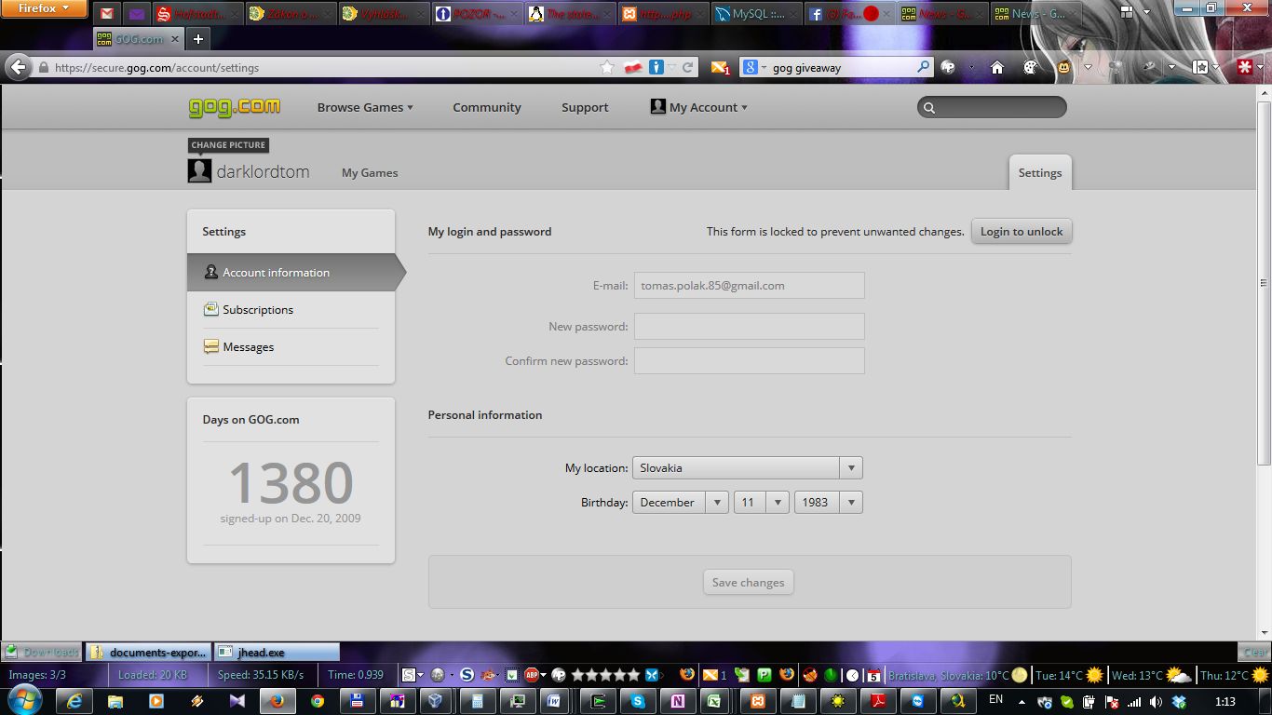Click the CHANGE PICTURE label
Screen dimensions: 1272x715
coord(228,145)
